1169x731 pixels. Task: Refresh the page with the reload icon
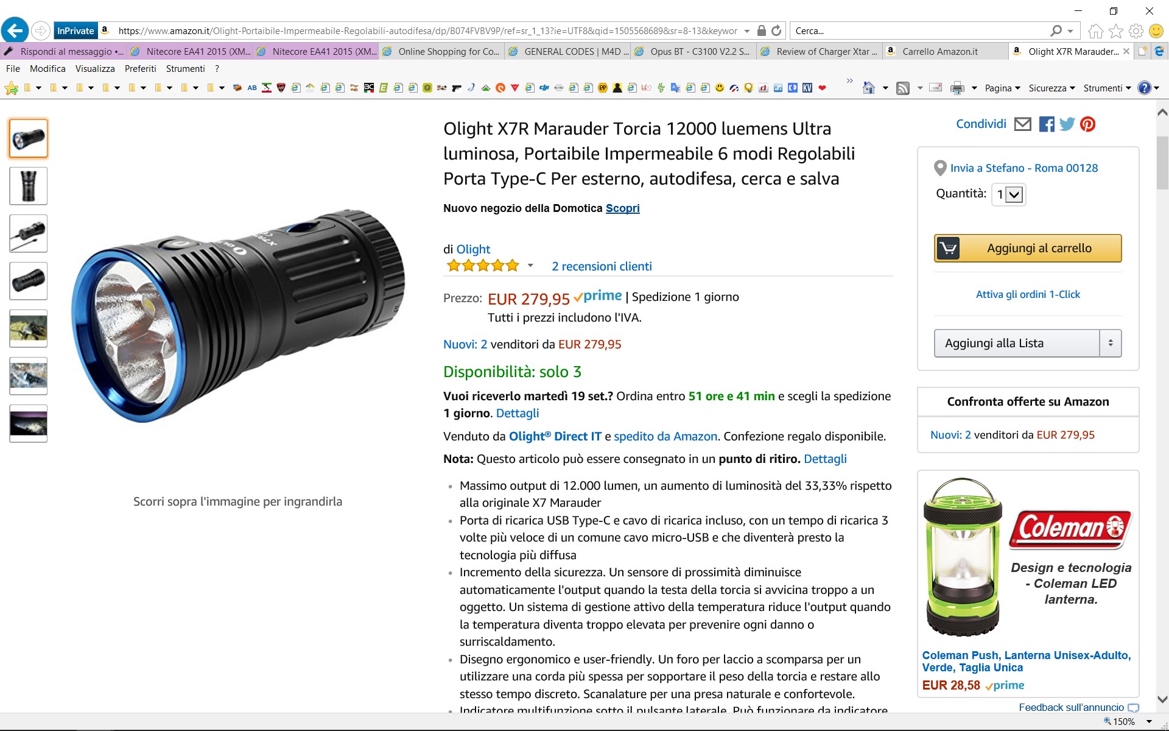[x=776, y=30]
